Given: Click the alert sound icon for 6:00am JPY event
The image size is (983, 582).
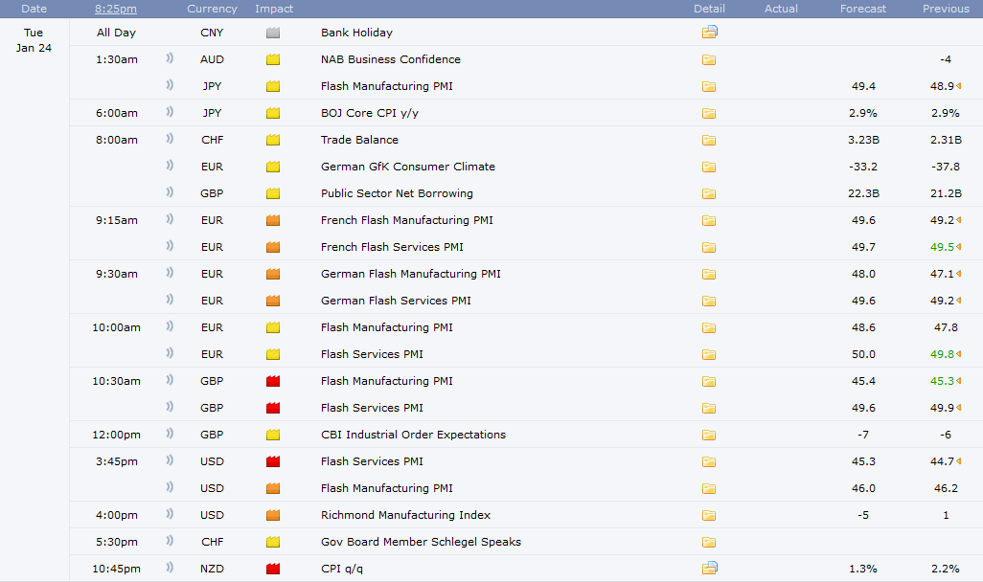Looking at the screenshot, I should pyautogui.click(x=170, y=112).
